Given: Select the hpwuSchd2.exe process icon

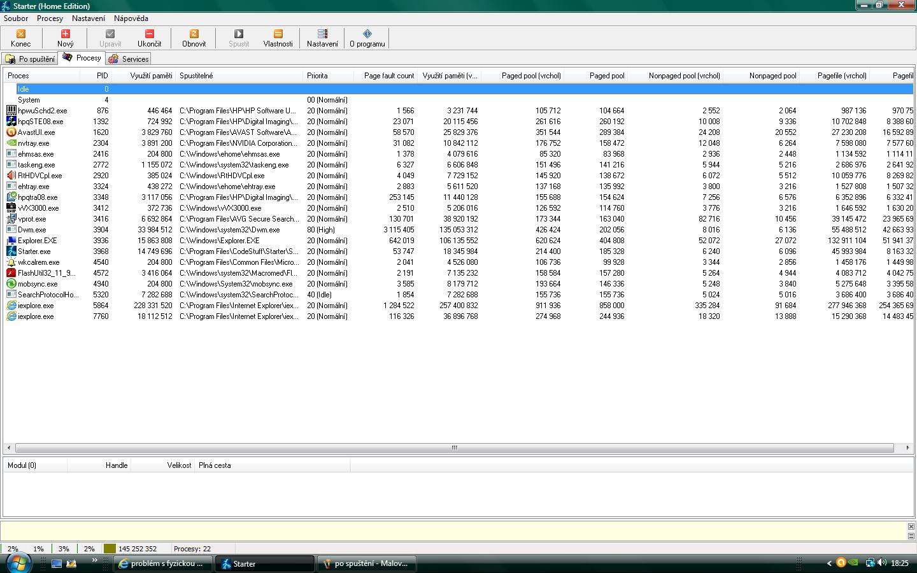Looking at the screenshot, I should pos(11,111).
